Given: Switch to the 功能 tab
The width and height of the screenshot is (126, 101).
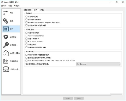Looking at the screenshot, I should point(42,10).
